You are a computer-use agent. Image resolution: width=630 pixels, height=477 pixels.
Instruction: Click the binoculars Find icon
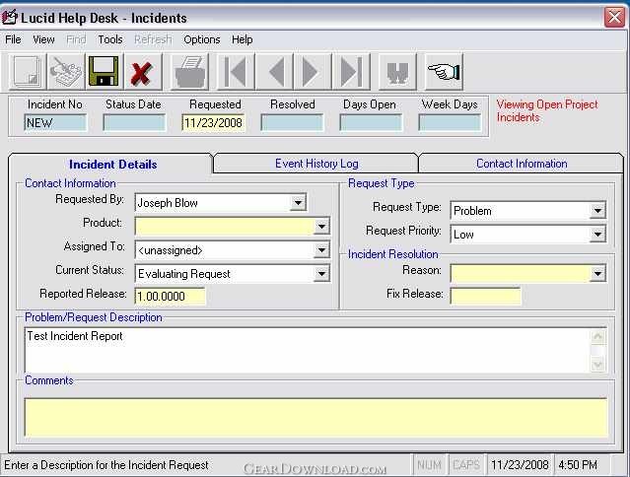click(397, 72)
